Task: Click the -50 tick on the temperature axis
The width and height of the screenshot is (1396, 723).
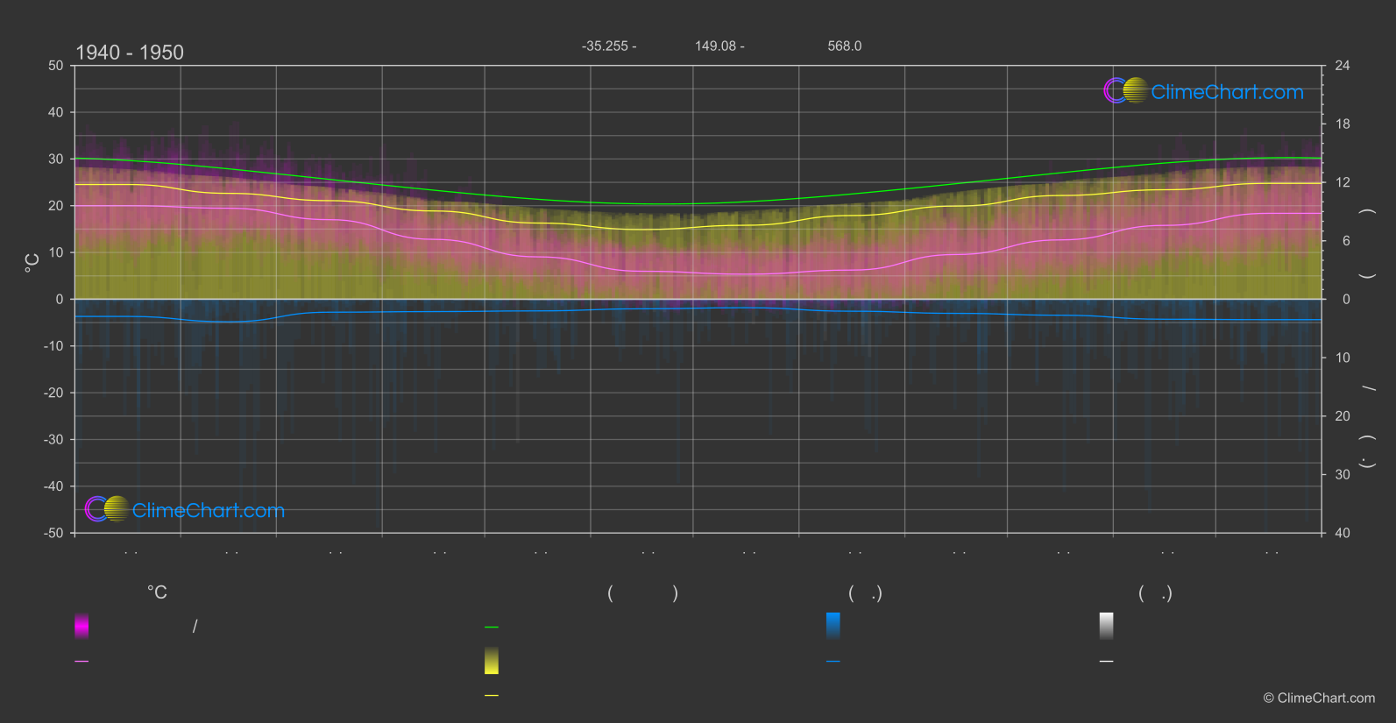Action: coord(53,533)
